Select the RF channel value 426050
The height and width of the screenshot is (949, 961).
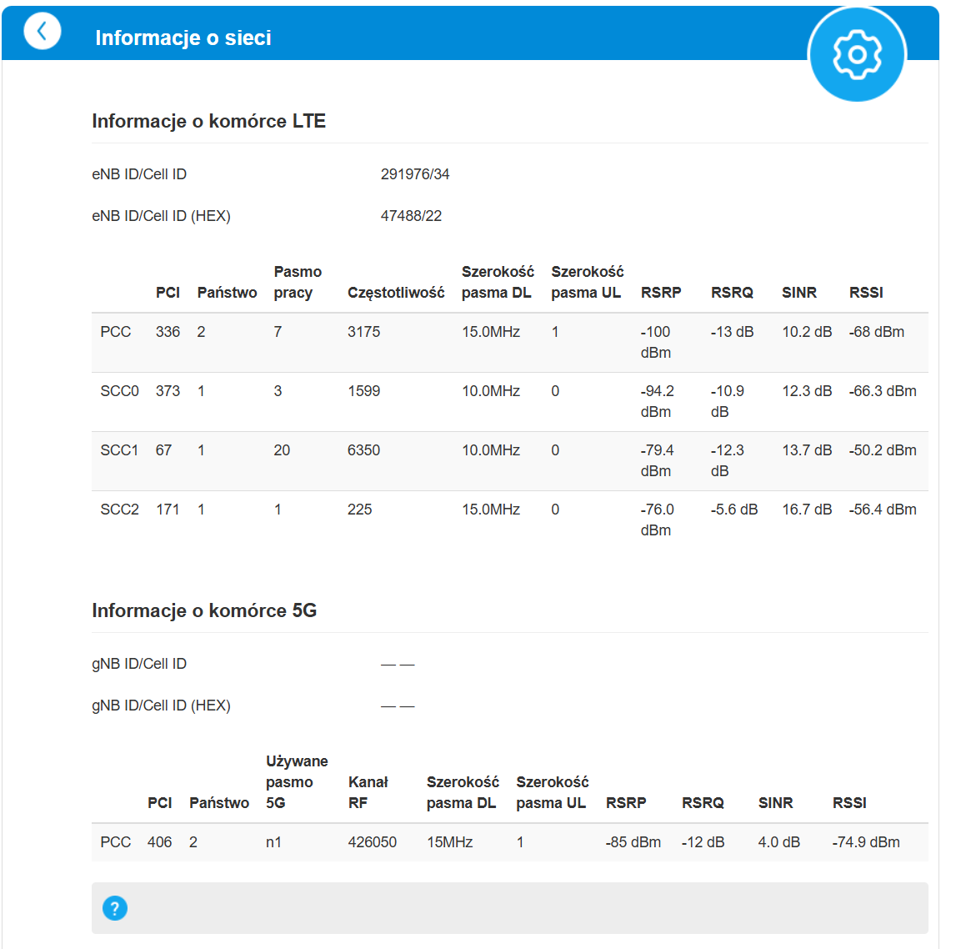[x=372, y=842]
